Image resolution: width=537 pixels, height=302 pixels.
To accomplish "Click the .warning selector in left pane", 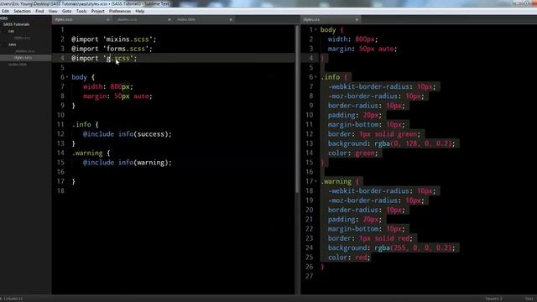I will 87,153.
